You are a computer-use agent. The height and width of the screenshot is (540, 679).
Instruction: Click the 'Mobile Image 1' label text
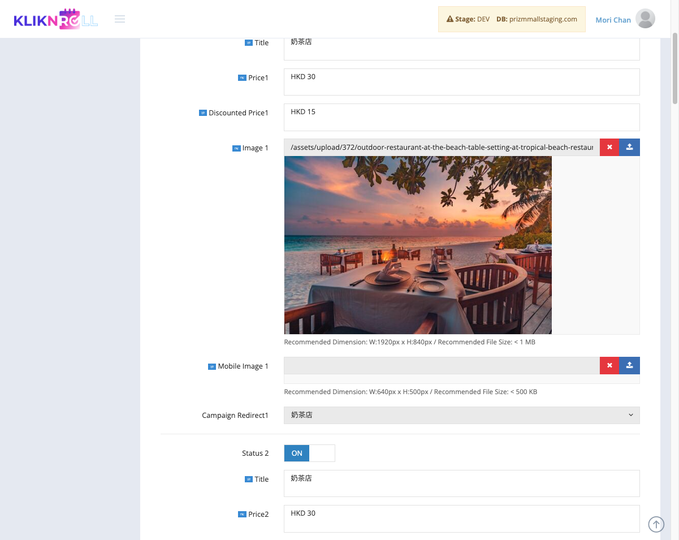coord(243,366)
